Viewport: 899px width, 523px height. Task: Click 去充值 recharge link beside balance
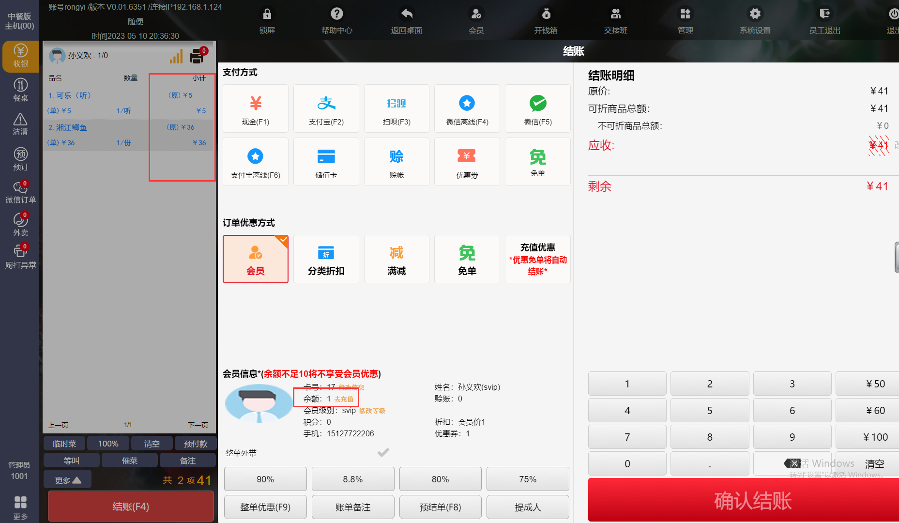pos(344,399)
